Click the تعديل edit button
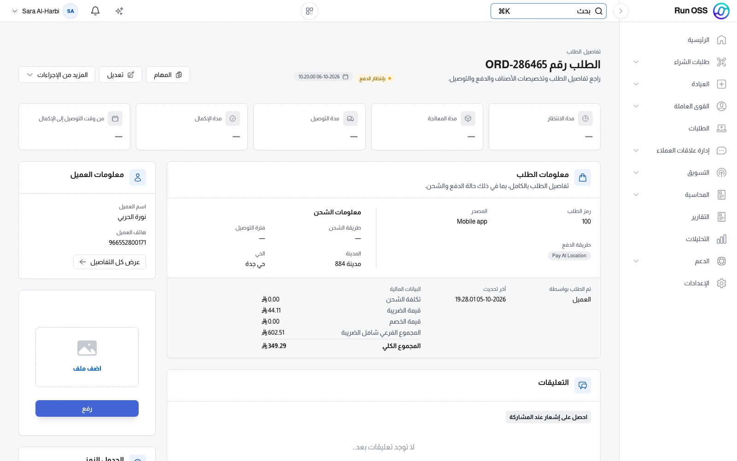 pos(121,75)
